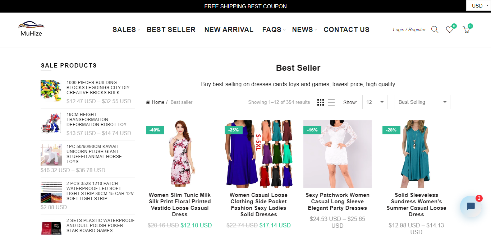Click the $24.53 USD – $25.65 USD price
Viewport: 491px width, 236px height.
[x=338, y=222]
